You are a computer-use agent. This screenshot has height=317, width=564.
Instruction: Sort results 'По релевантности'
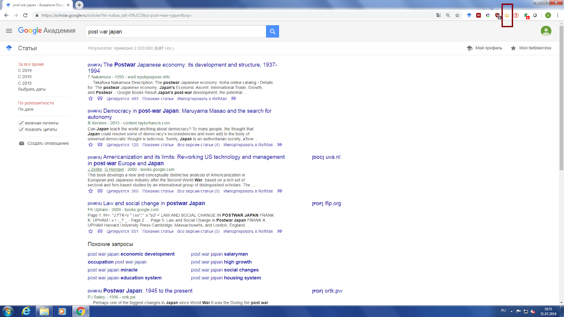pos(36,103)
